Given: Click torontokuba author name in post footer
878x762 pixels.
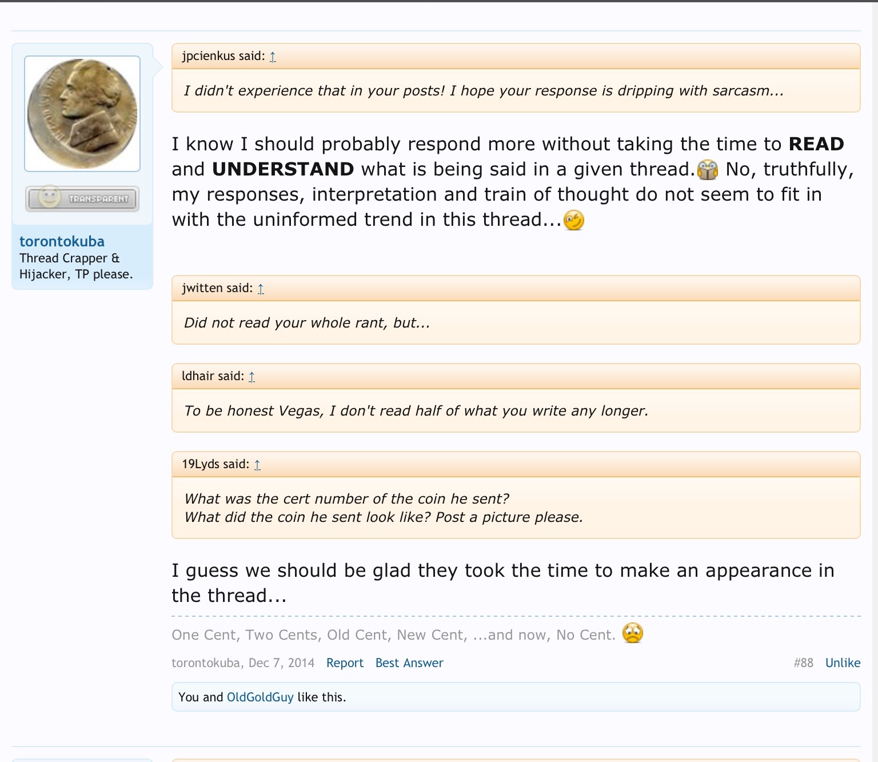Looking at the screenshot, I should [205, 663].
